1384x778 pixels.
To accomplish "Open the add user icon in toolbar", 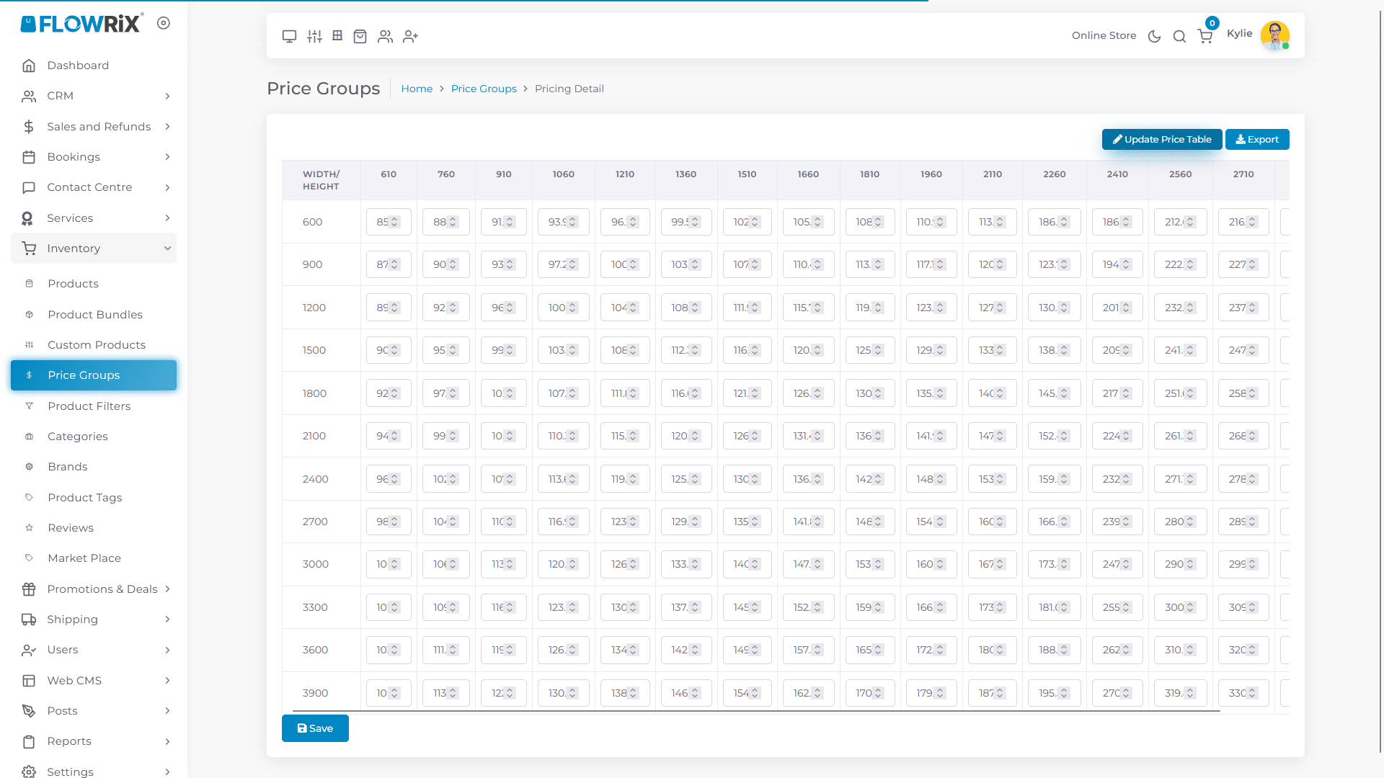I will tap(410, 36).
